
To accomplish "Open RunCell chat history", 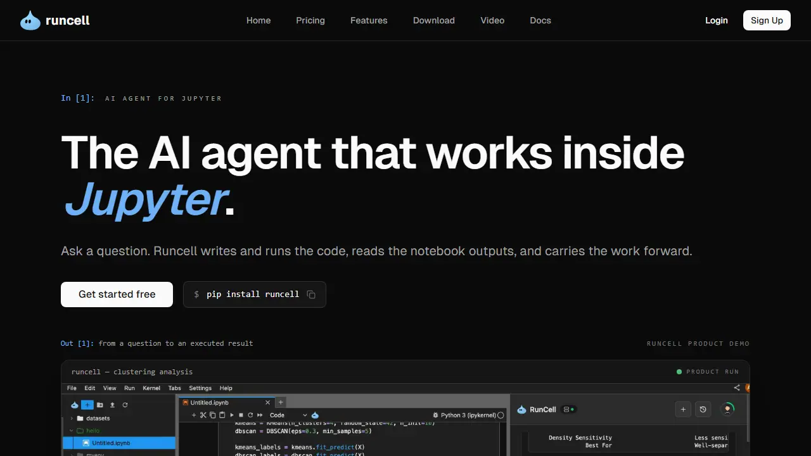I will tap(703, 410).
